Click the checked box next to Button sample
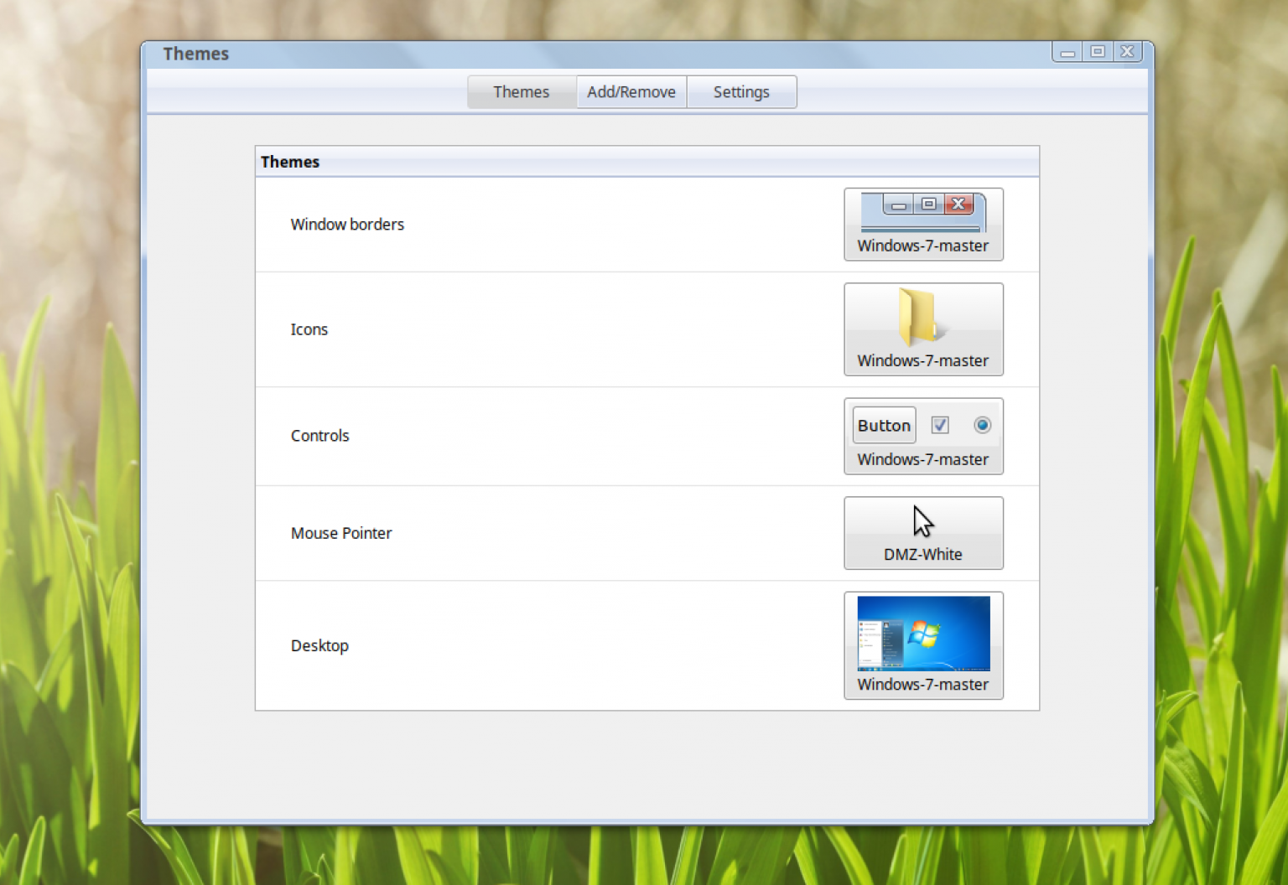 [x=940, y=425]
